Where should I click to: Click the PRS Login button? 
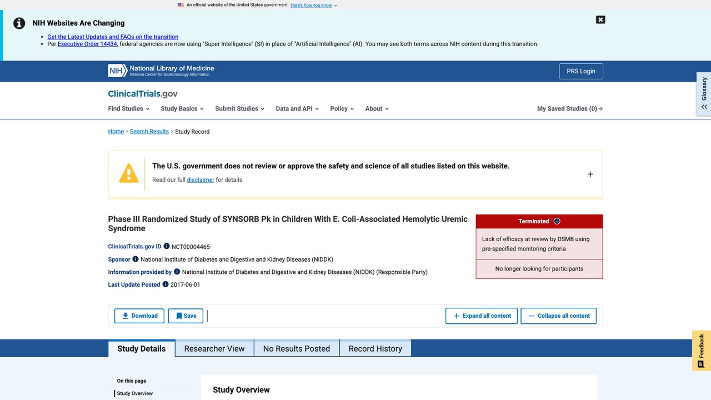581,71
